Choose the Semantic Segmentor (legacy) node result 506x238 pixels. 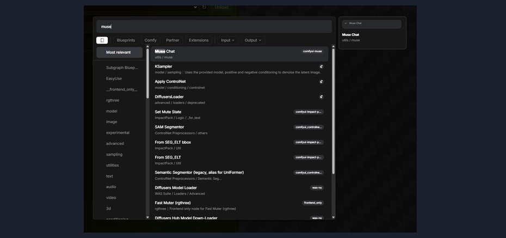(239, 175)
